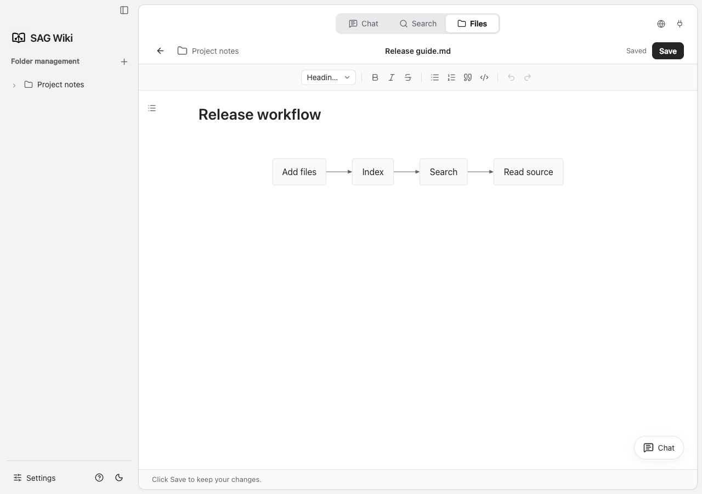Collapse the sidebar panel
Viewport: 702px width, 494px height.
click(x=124, y=10)
